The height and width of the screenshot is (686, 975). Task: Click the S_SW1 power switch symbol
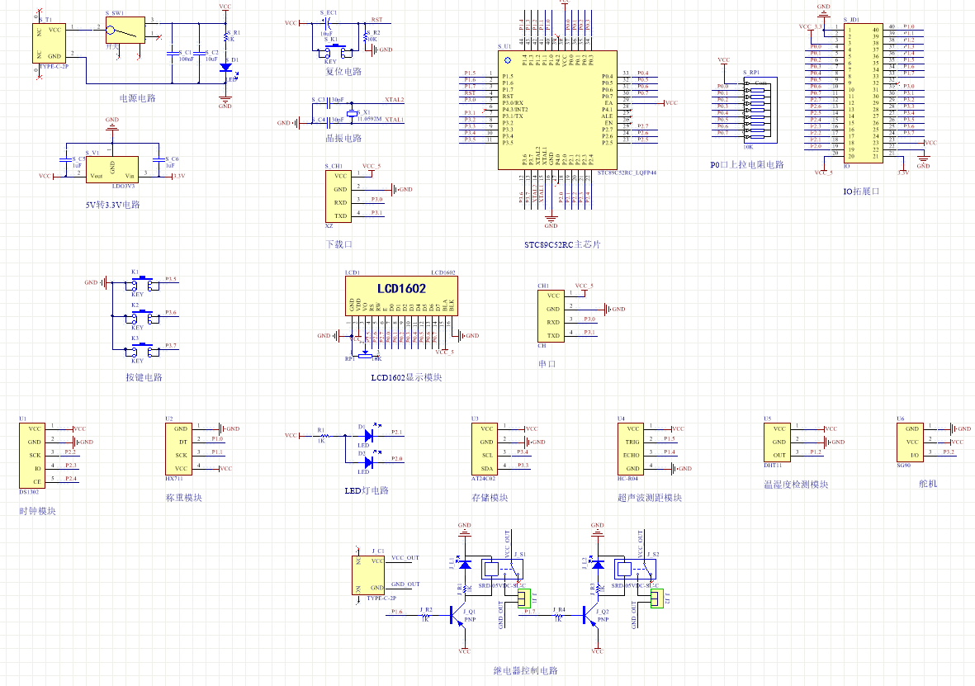point(125,30)
